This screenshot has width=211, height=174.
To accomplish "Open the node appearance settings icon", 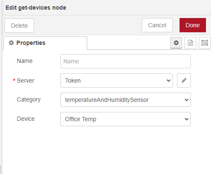I will coord(205,43).
